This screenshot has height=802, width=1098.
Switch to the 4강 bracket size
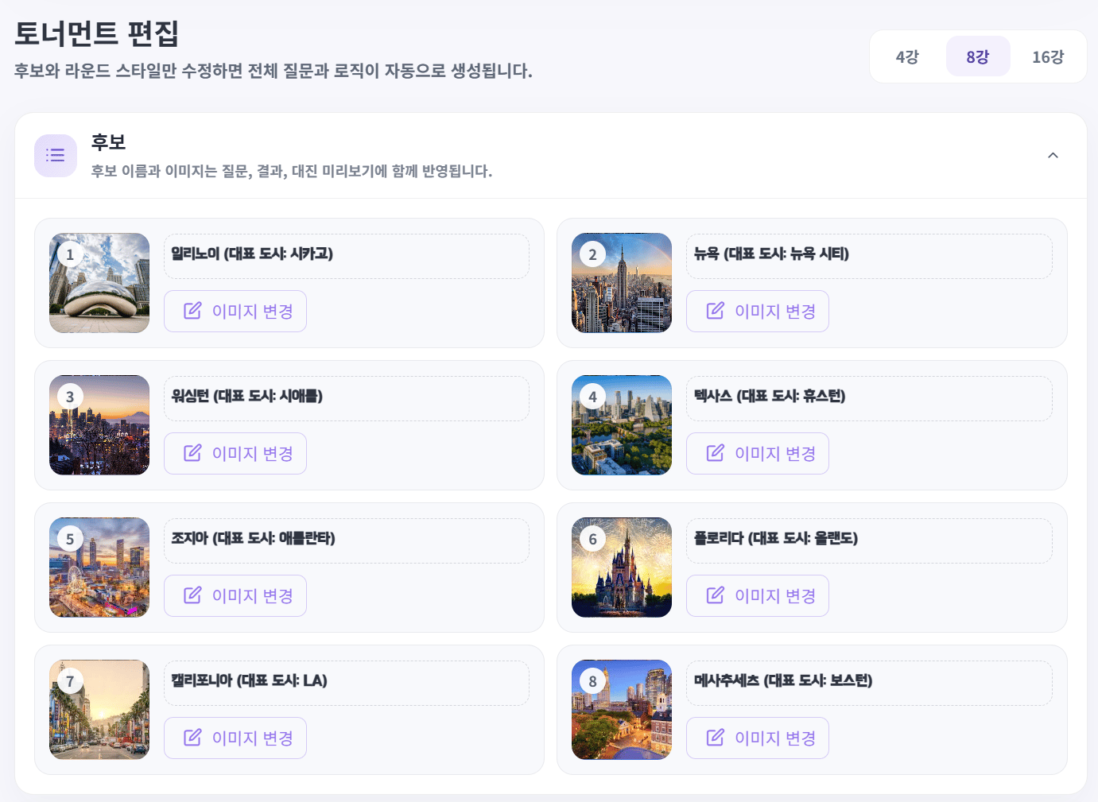tap(907, 56)
